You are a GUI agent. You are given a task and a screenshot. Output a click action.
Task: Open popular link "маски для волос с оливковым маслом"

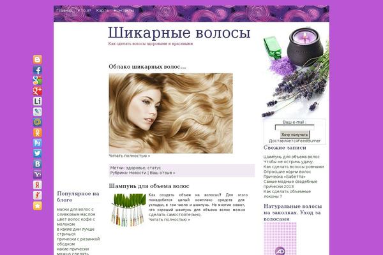[76, 212]
